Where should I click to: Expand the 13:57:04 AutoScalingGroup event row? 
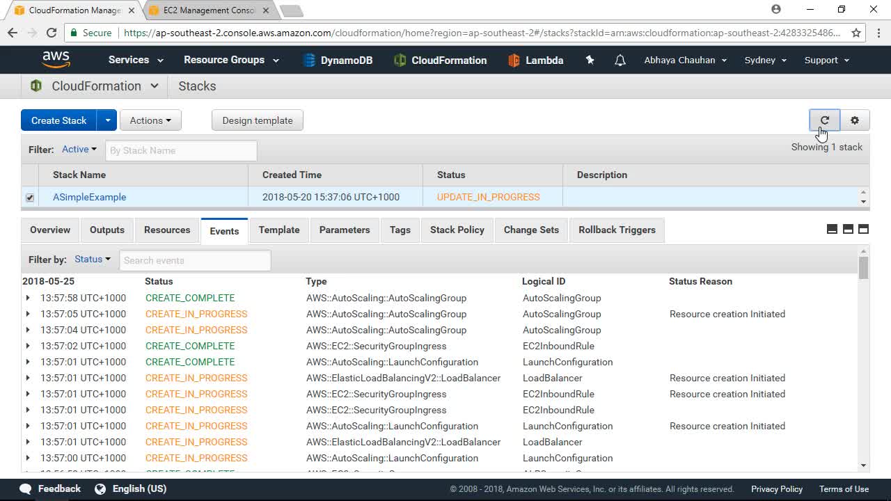28,330
